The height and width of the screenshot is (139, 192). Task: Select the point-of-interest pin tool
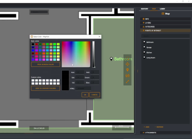[x=127, y=70]
